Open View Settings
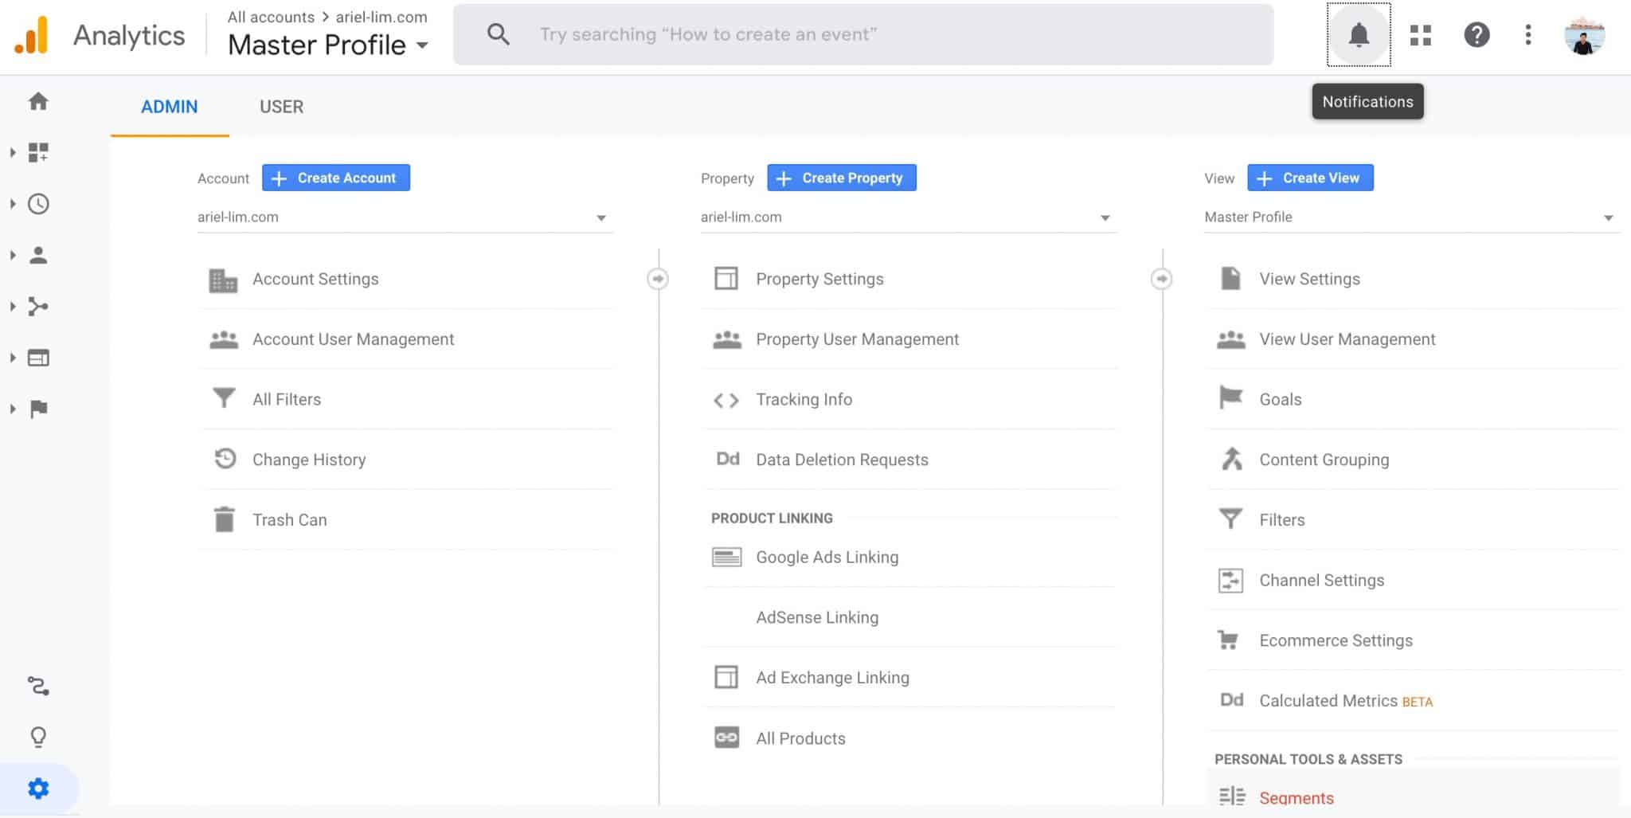Viewport: 1631px width, 818px height. (1413, 279)
